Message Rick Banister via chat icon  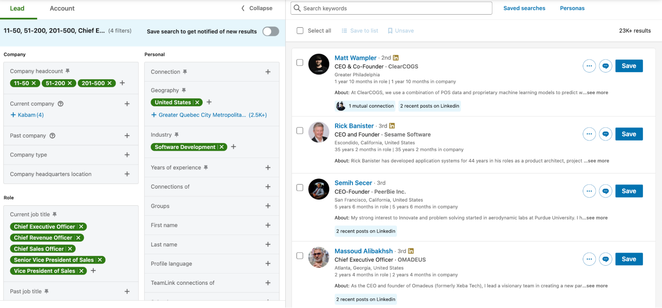(605, 134)
